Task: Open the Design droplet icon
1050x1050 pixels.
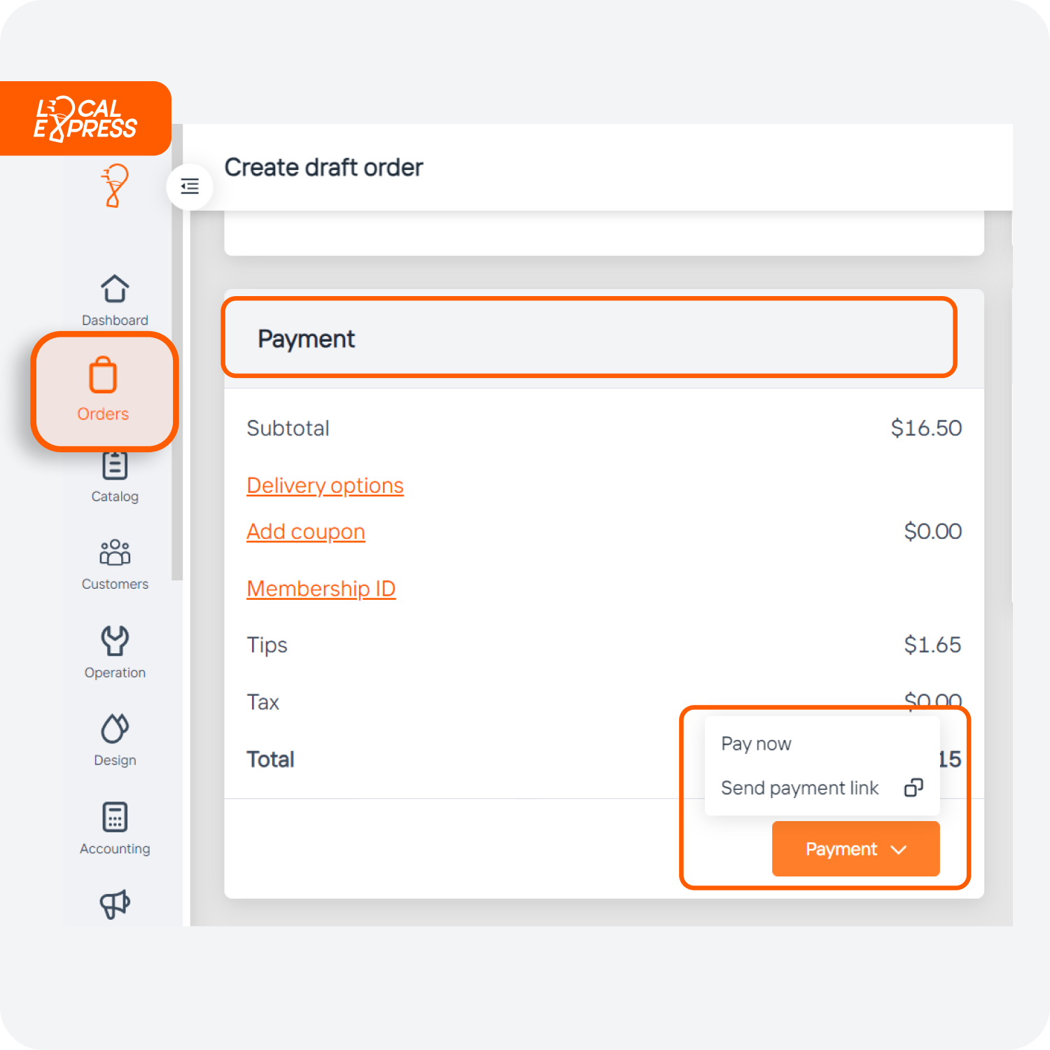Action: pyautogui.click(x=115, y=729)
